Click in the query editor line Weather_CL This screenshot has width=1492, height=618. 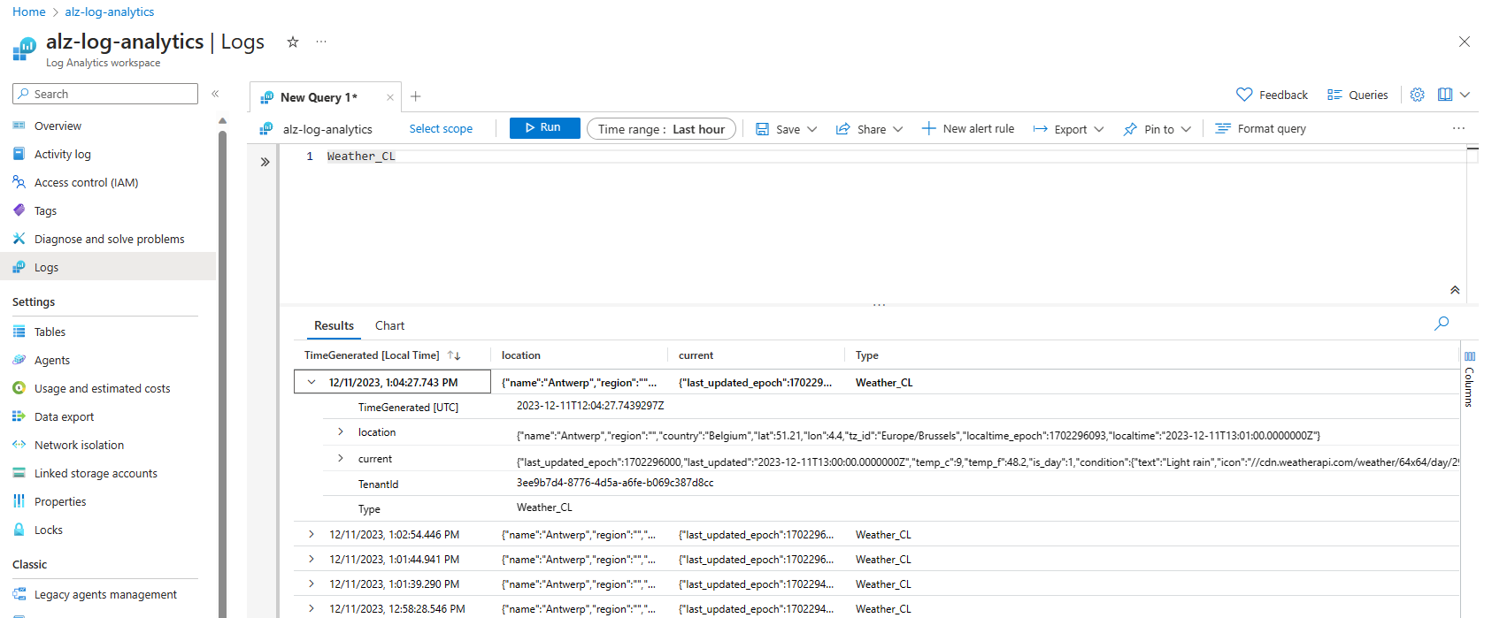[361, 156]
